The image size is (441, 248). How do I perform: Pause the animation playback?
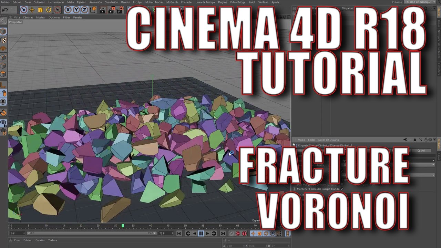tap(201, 234)
